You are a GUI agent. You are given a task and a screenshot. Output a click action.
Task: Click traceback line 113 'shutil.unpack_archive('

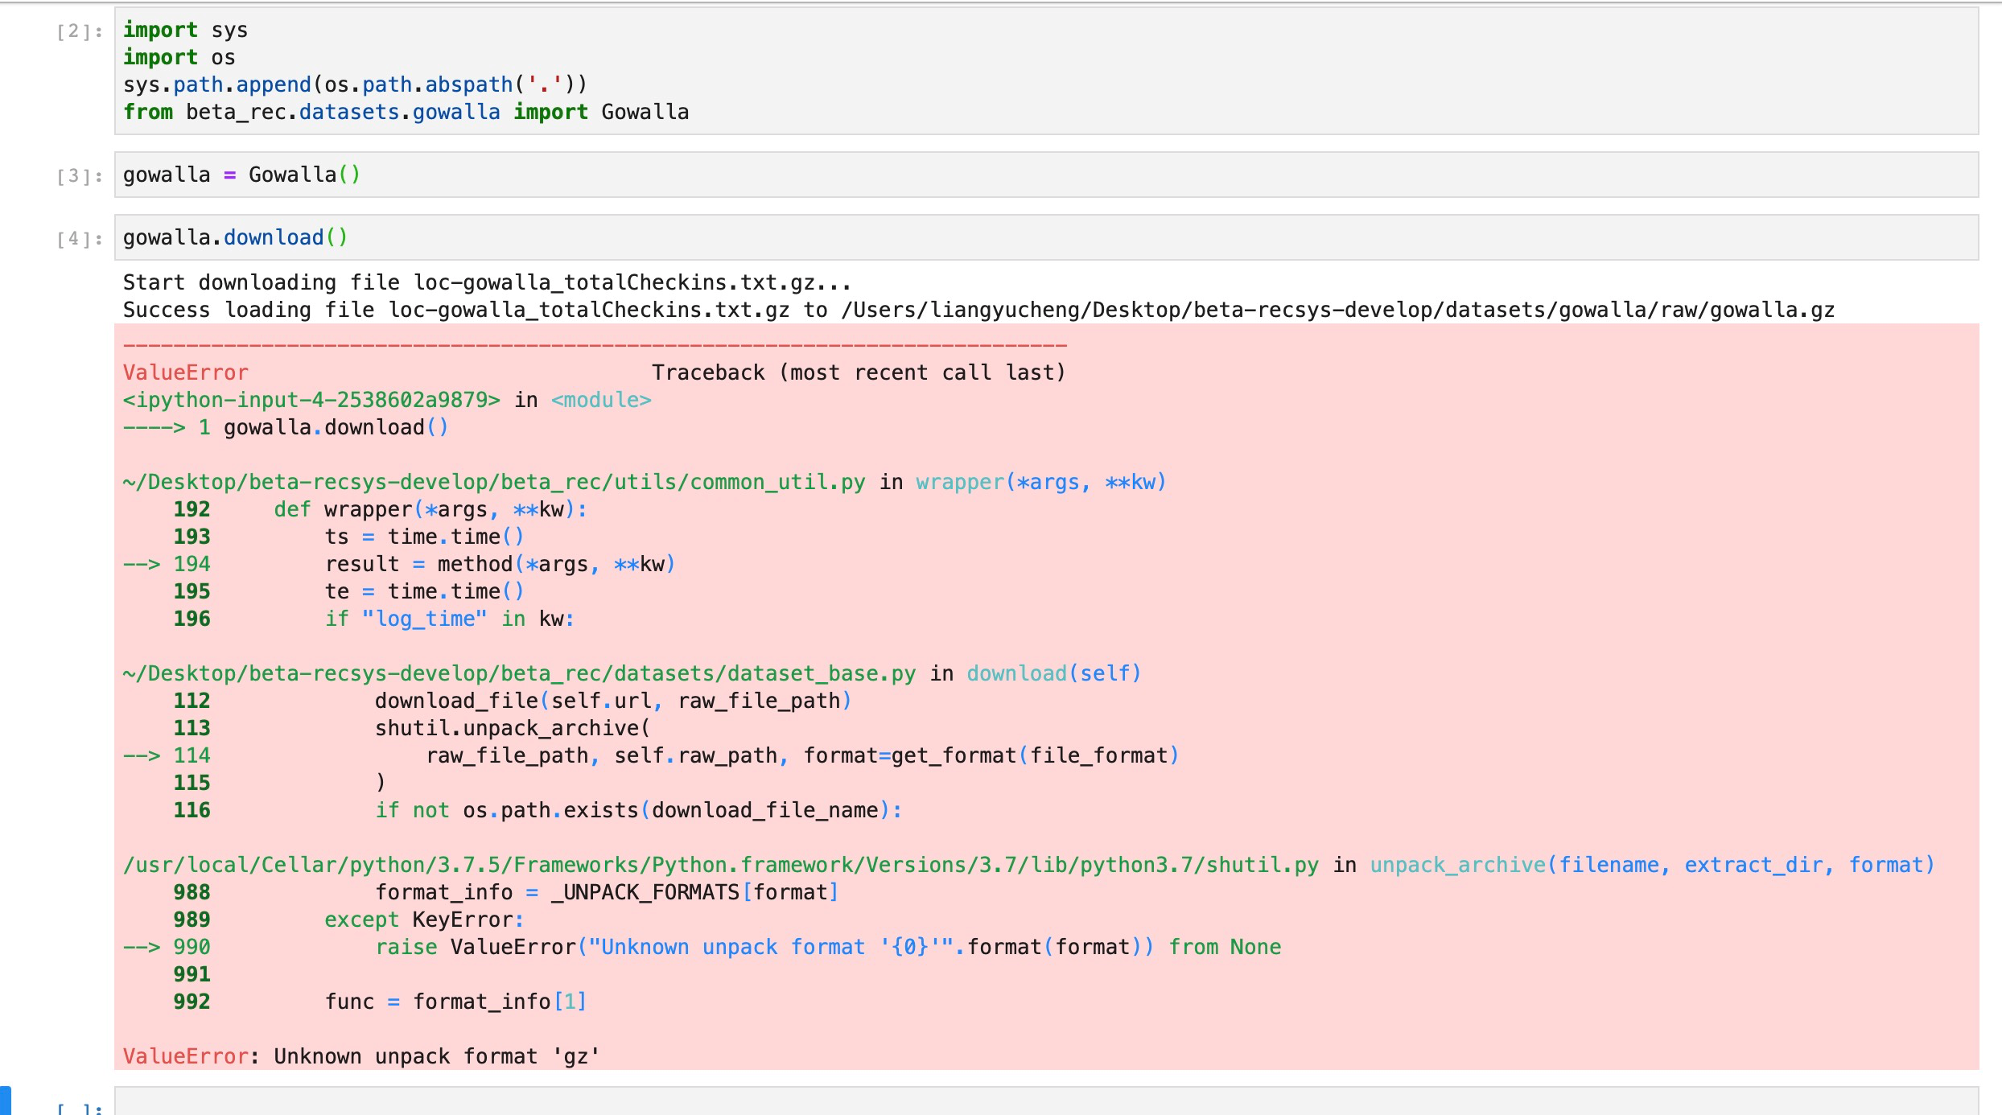(412, 728)
